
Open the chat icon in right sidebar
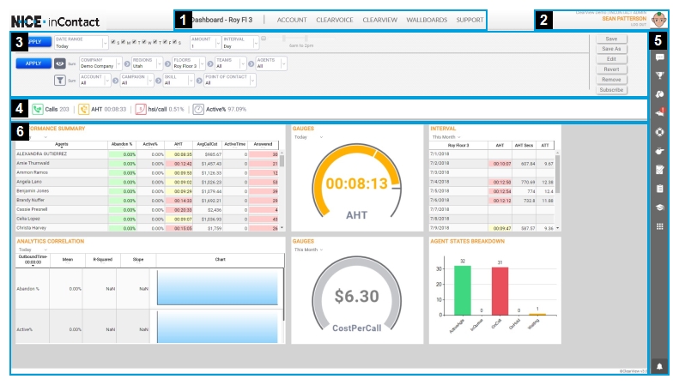[x=659, y=57]
